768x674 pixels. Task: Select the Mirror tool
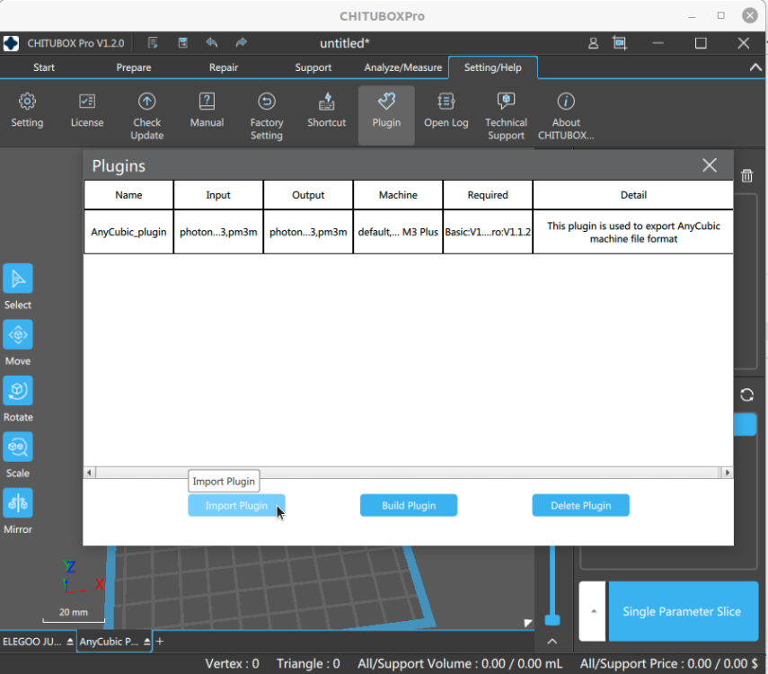pyautogui.click(x=18, y=503)
